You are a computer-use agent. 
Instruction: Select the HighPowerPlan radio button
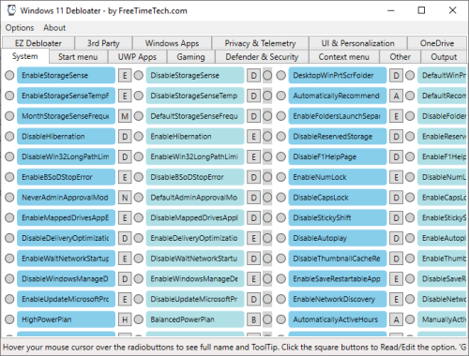coord(9,319)
